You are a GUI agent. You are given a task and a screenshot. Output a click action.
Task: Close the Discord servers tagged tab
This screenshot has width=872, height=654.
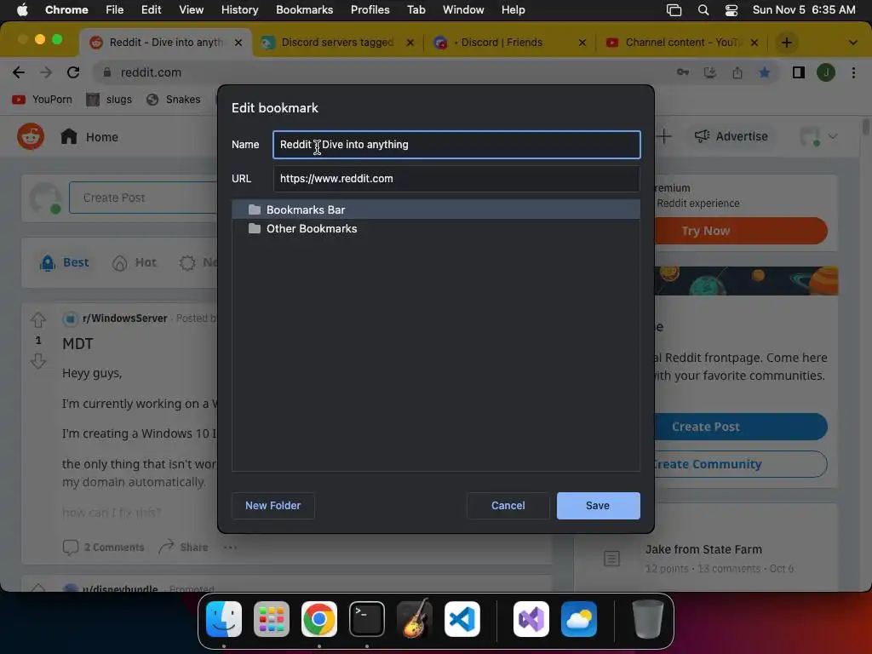[410, 43]
